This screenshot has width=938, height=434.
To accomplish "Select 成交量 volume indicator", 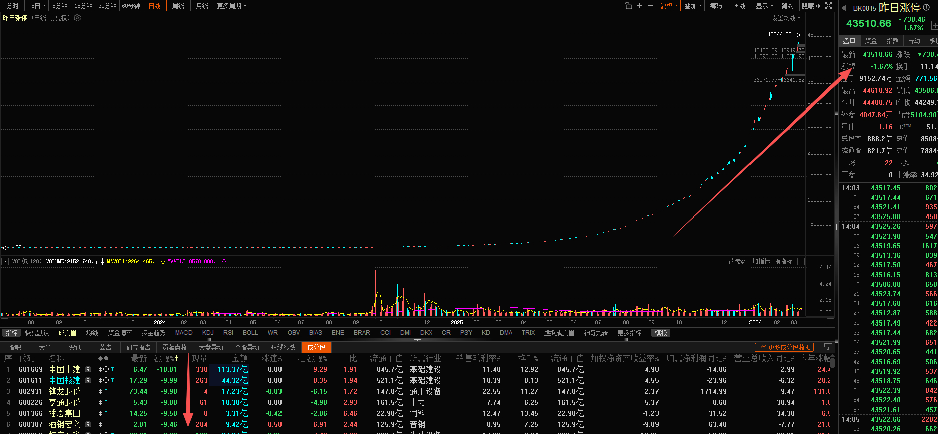I will pyautogui.click(x=67, y=333).
